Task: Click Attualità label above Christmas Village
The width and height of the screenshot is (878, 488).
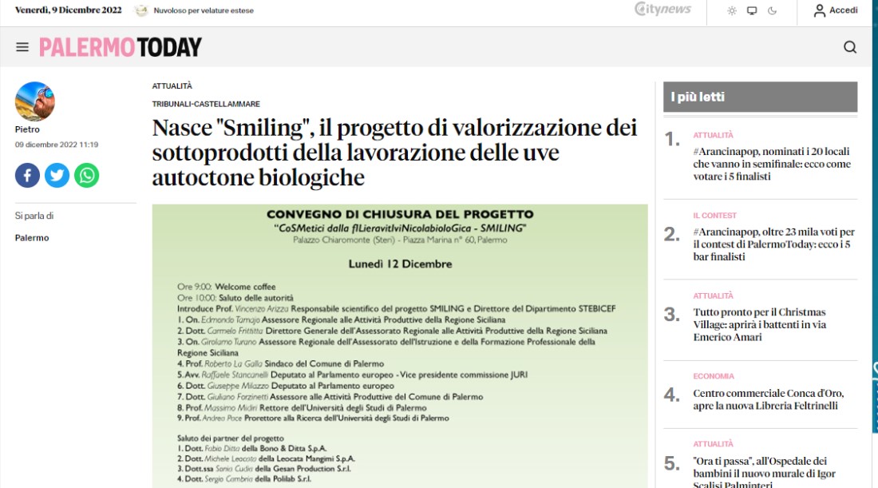Action: point(713,296)
